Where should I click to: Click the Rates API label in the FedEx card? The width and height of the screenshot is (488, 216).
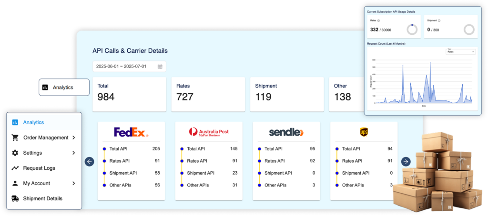click(x=120, y=161)
